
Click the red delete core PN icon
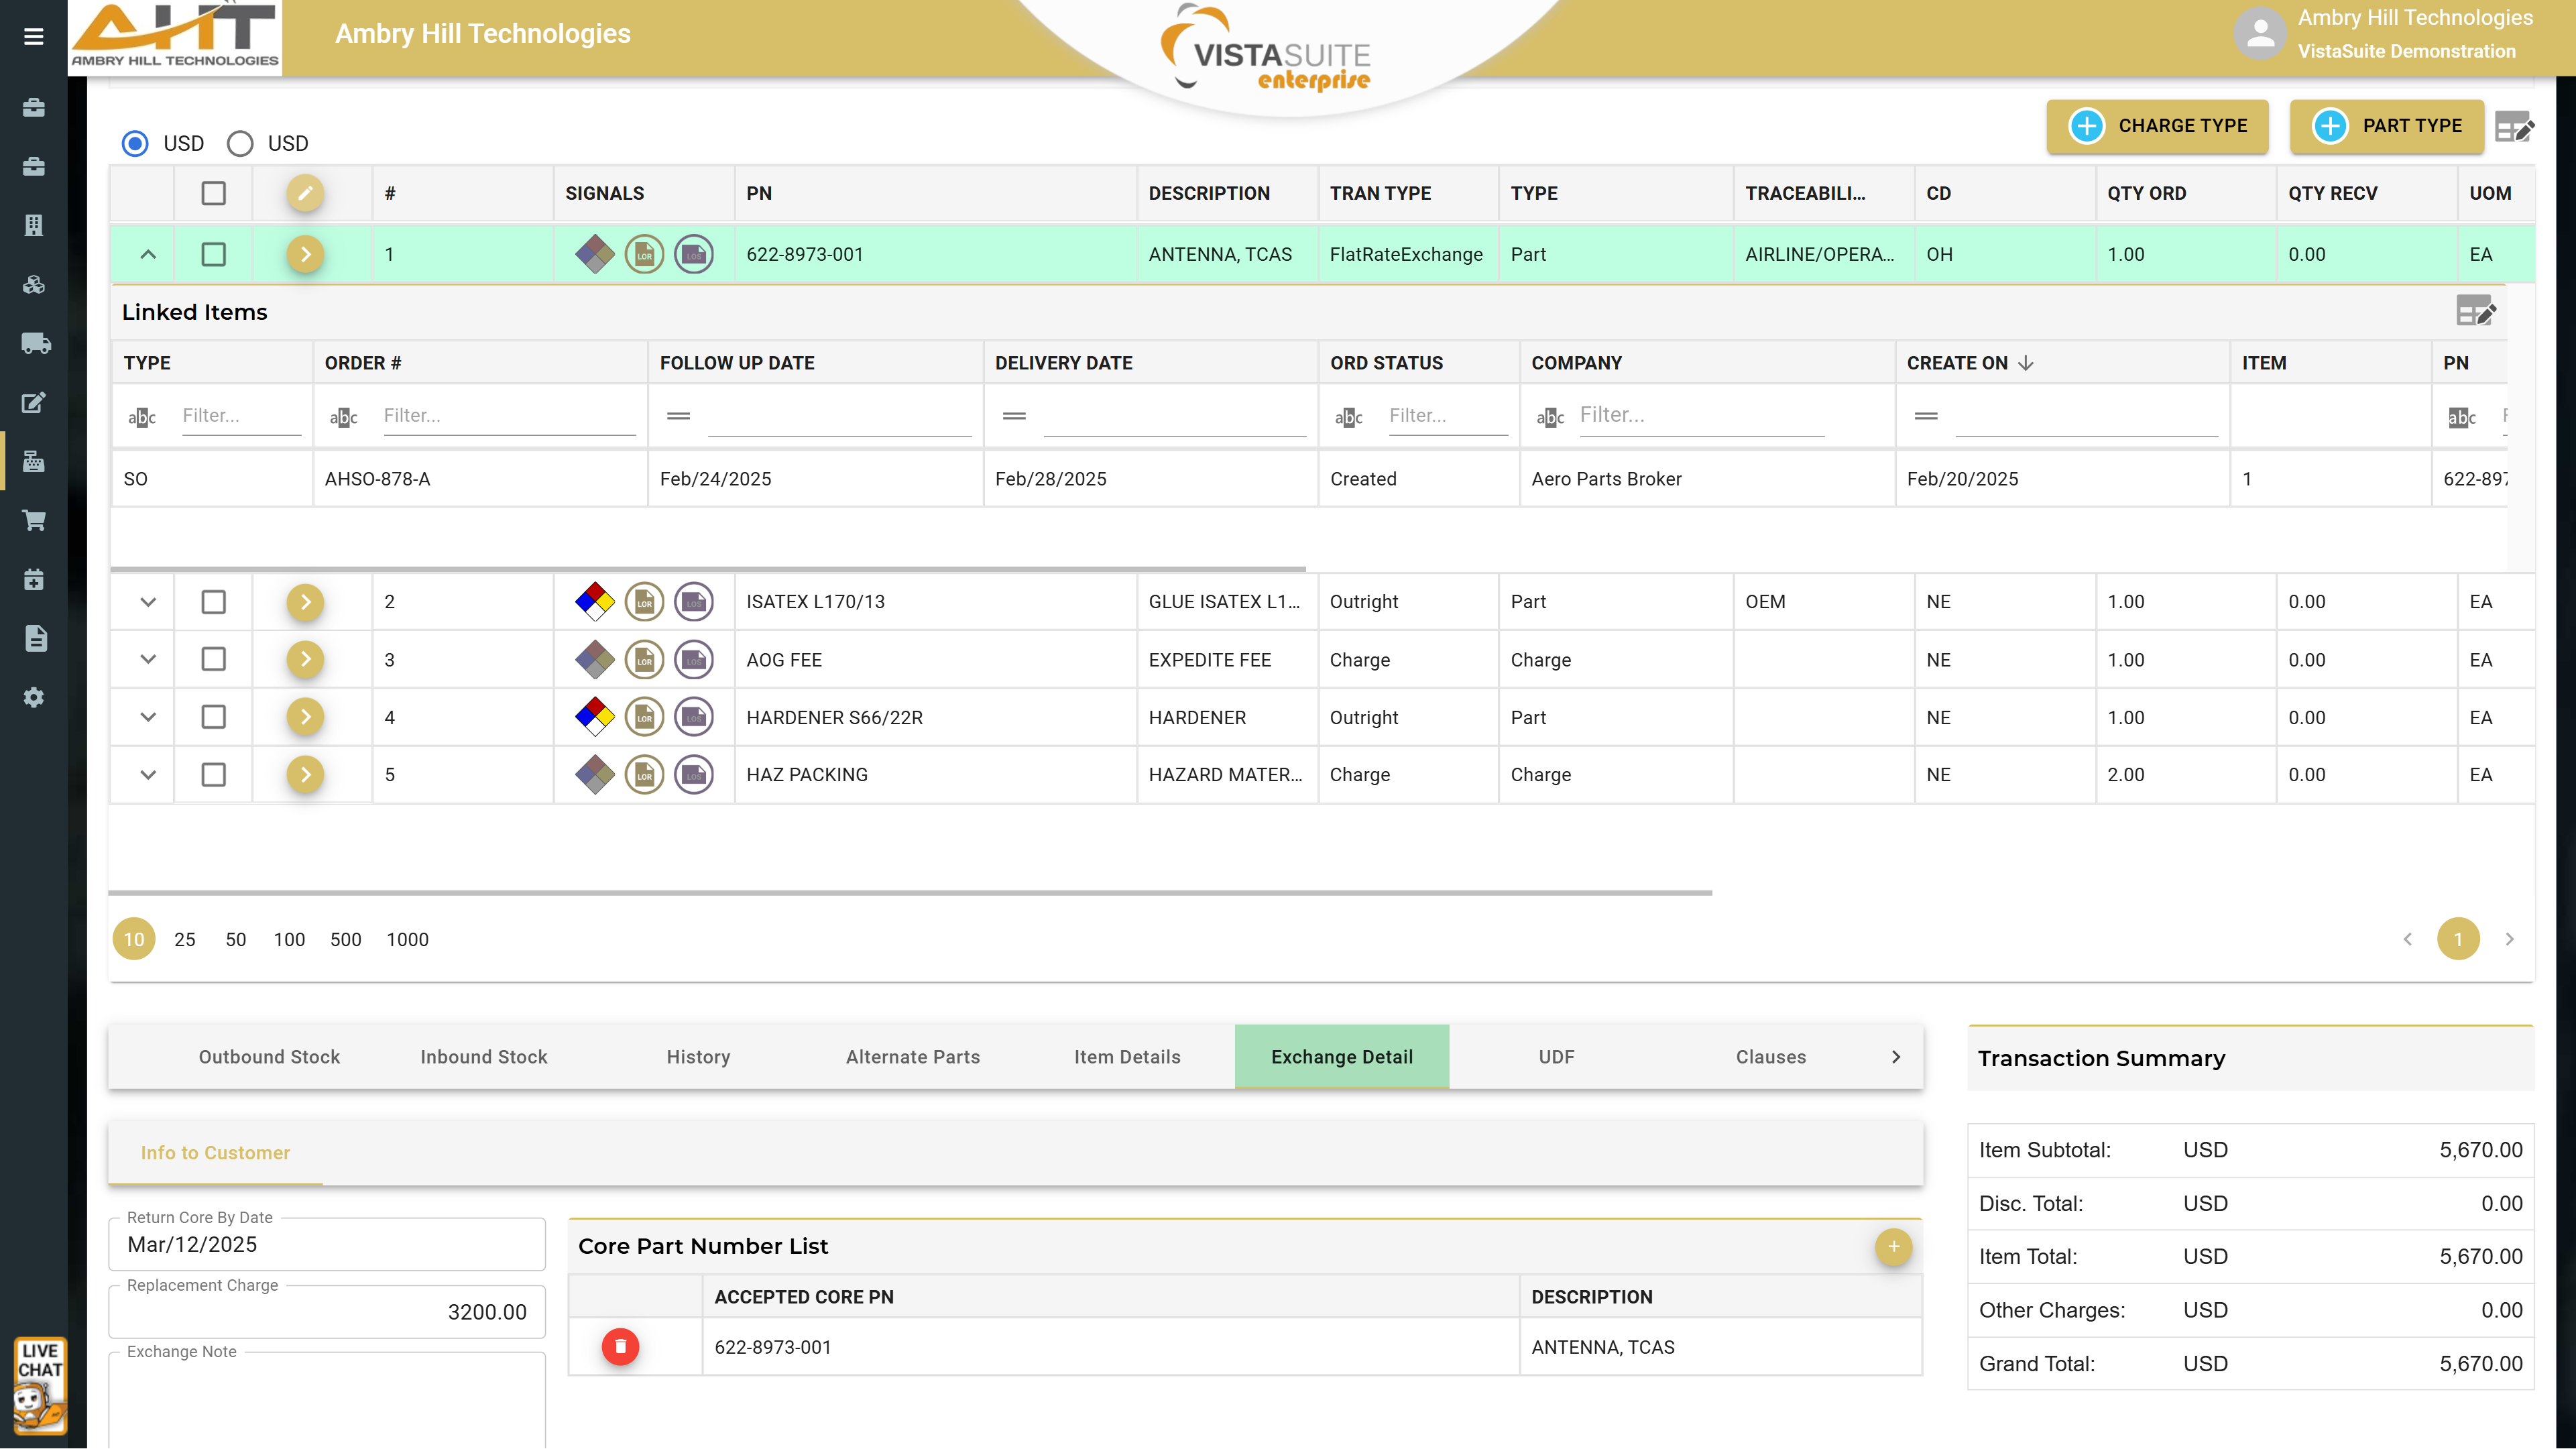click(x=620, y=1346)
